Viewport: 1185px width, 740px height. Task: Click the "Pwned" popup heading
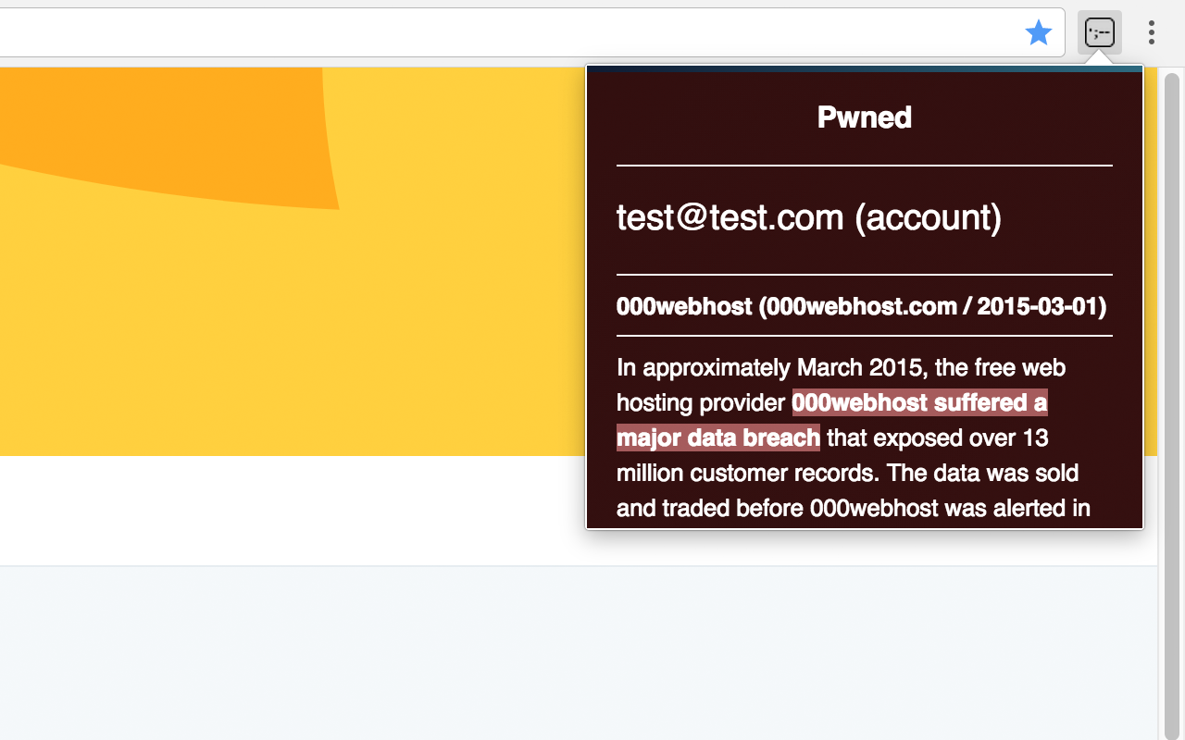(865, 117)
